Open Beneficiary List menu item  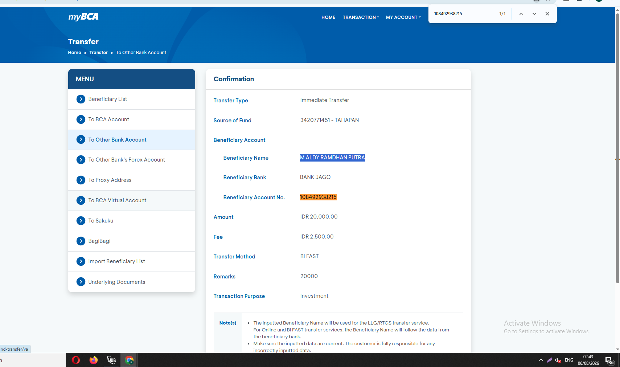tap(132, 99)
